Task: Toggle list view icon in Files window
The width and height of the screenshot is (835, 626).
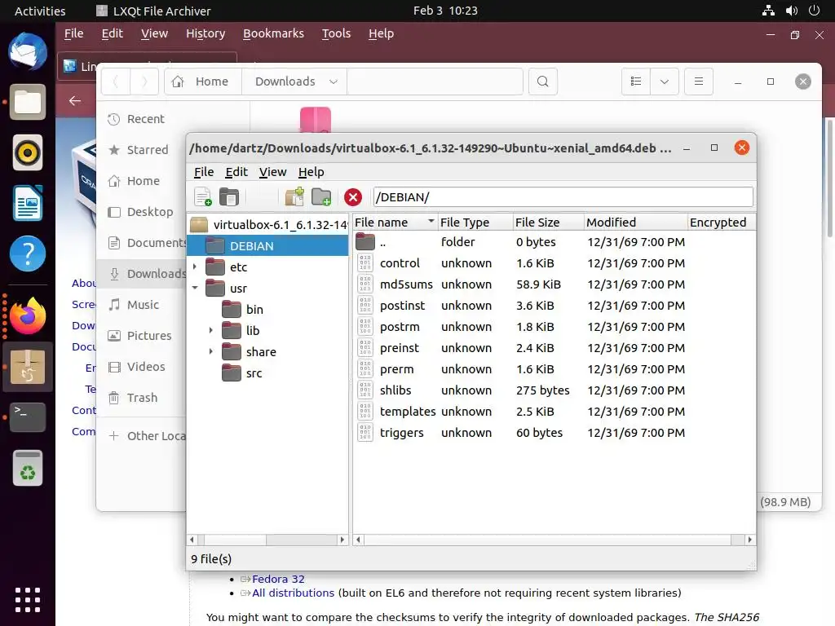Action: 636,82
